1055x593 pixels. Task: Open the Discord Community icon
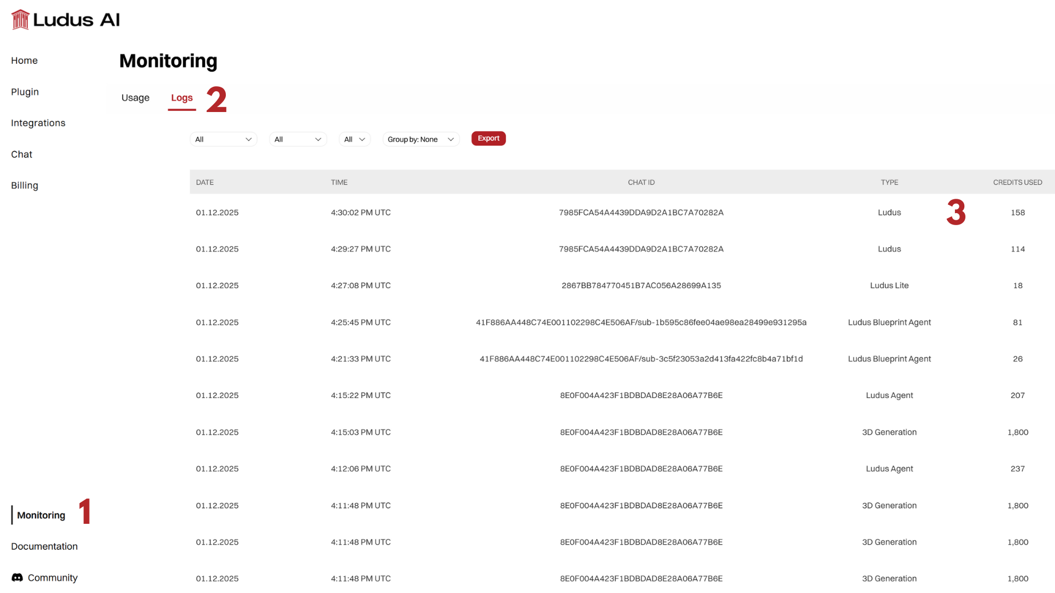pyautogui.click(x=16, y=578)
